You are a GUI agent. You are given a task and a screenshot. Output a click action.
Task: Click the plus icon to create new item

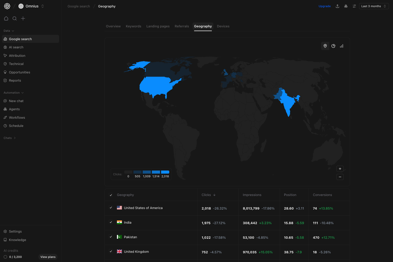(23, 18)
